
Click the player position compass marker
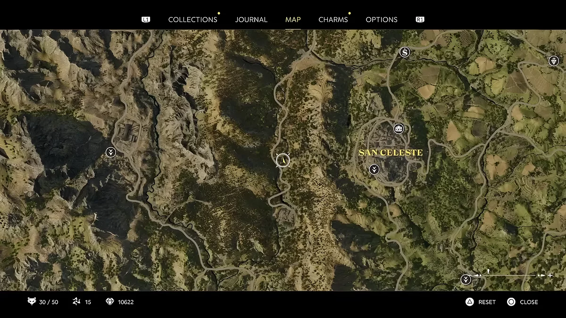[x=283, y=160]
